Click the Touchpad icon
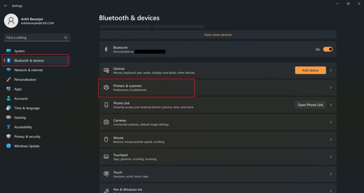The image size is (364, 193). pos(106,157)
